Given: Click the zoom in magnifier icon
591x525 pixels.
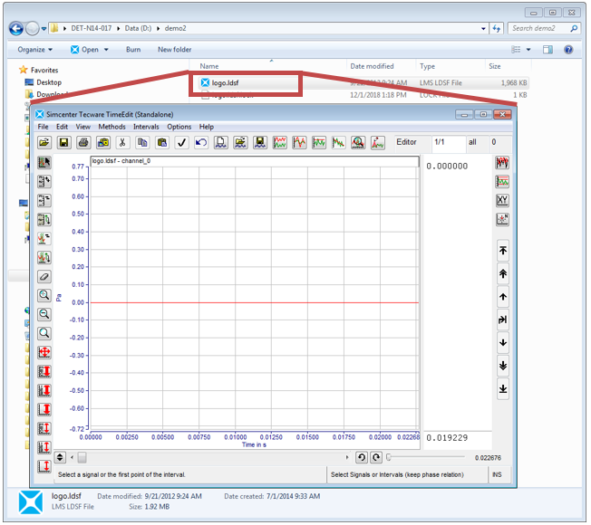Looking at the screenshot, I should [x=44, y=296].
